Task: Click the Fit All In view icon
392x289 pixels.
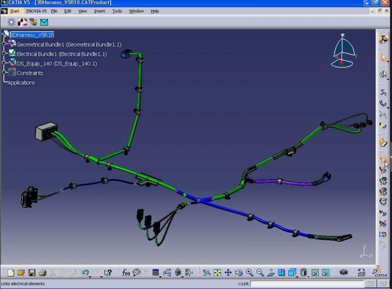Action: [x=217, y=273]
